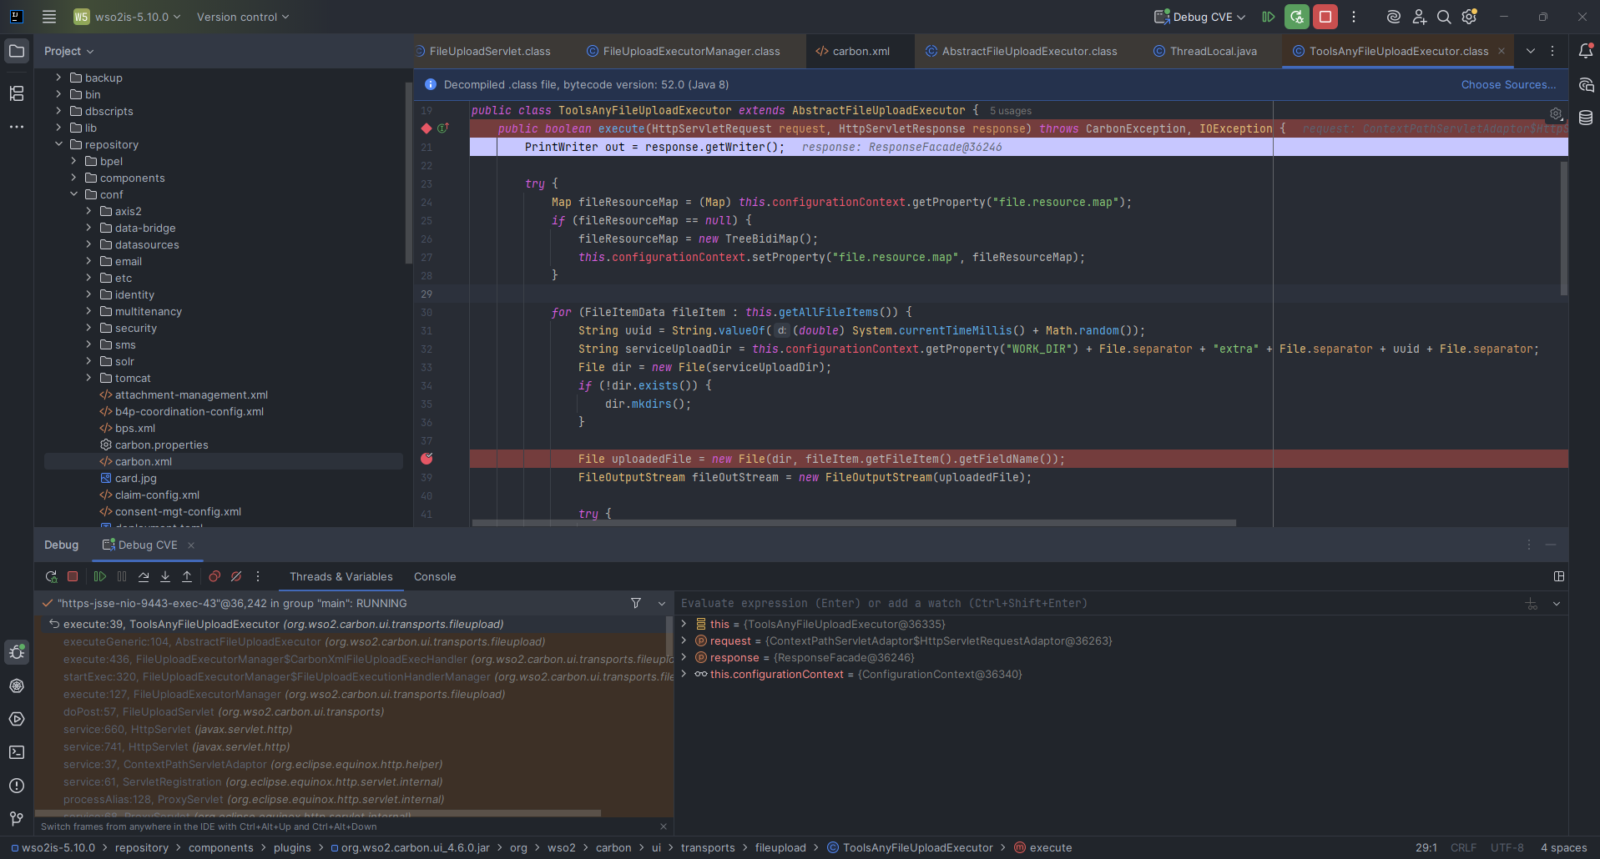Open Search Everywhere magnifier
The image size is (1600, 859).
coord(1444,17)
